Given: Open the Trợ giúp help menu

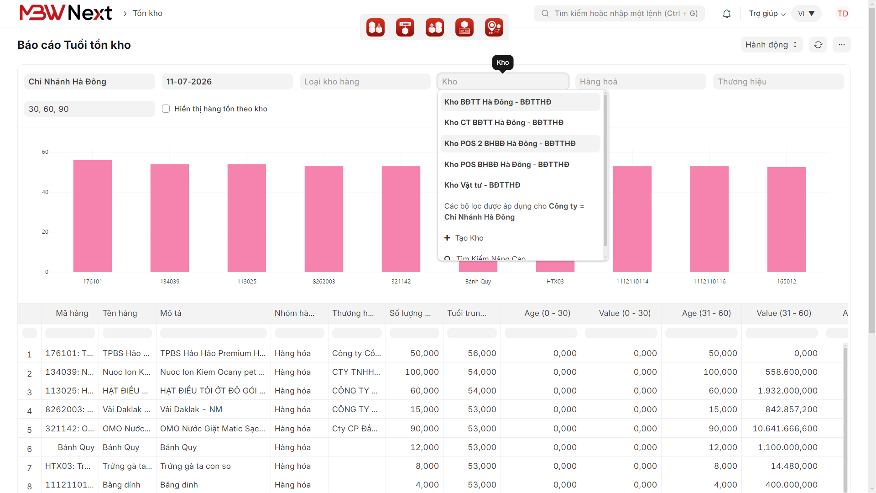Looking at the screenshot, I should click(x=767, y=14).
